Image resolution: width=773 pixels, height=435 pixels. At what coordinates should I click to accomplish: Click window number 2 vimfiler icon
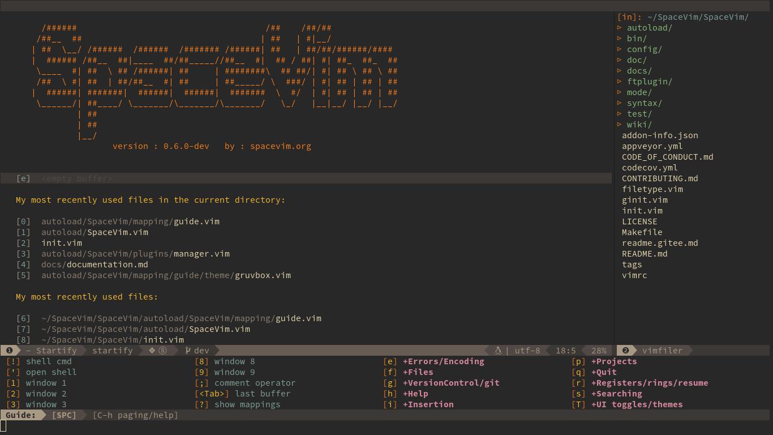click(x=625, y=351)
